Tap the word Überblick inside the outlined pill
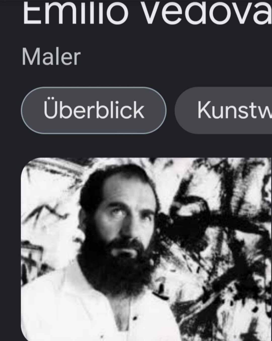 (94, 110)
